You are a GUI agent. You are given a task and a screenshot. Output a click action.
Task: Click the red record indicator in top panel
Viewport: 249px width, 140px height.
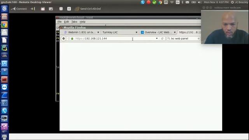pos(149,2)
